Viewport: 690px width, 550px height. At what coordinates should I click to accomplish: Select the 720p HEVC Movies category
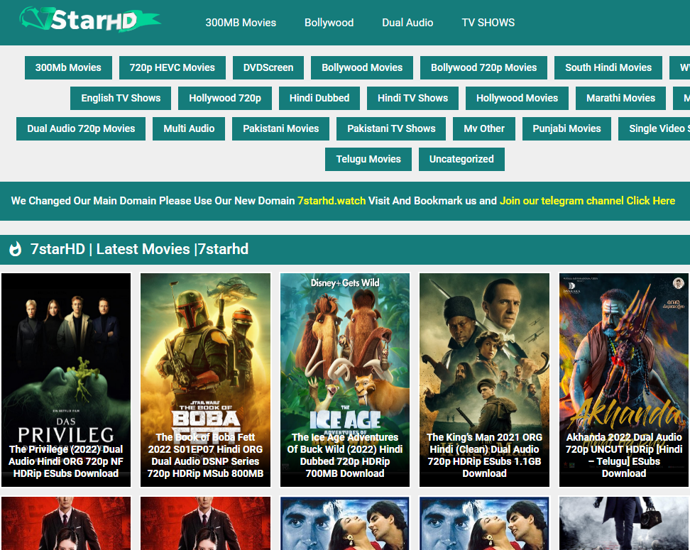pos(172,67)
